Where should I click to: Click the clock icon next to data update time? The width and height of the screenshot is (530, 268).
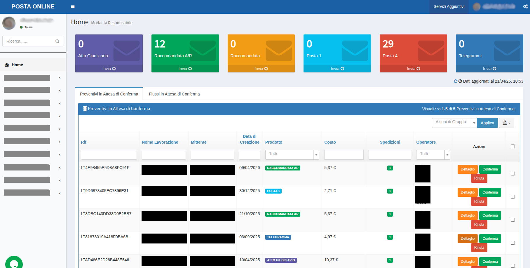460,81
